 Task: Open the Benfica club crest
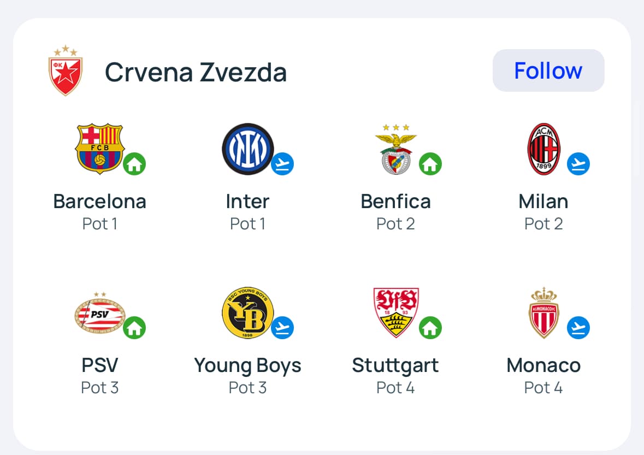(395, 149)
